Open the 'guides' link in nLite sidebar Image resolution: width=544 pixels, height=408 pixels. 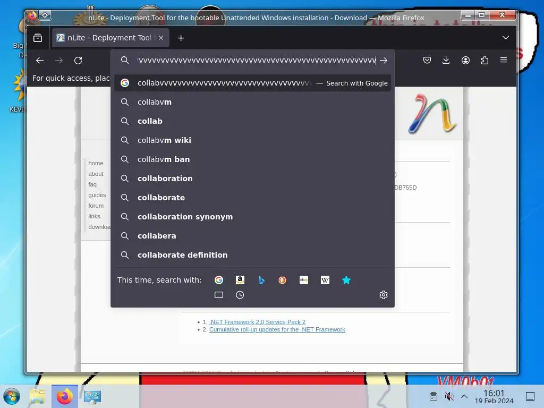[97, 195]
